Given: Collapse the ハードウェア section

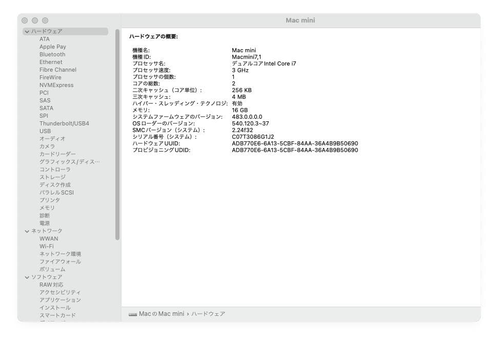Looking at the screenshot, I should point(27,31).
